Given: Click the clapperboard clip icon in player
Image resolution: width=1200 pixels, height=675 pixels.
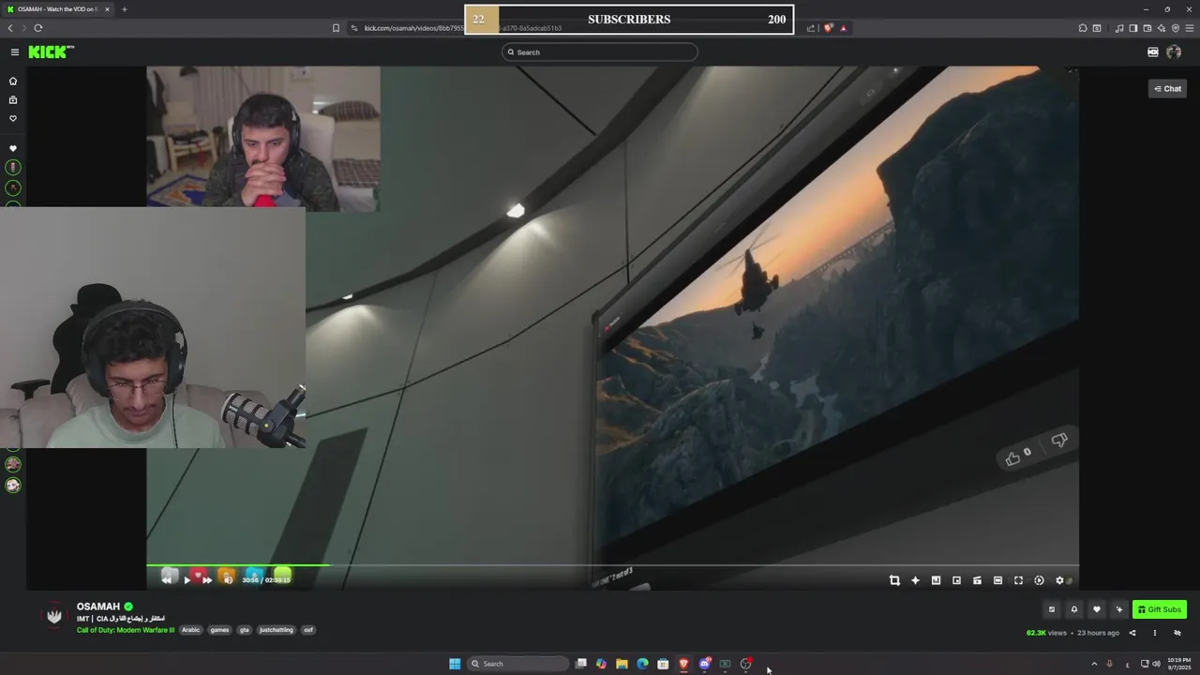Looking at the screenshot, I should click(977, 580).
